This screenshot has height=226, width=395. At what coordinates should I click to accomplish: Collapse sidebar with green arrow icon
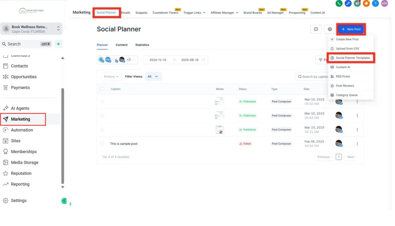pyautogui.click(x=64, y=201)
